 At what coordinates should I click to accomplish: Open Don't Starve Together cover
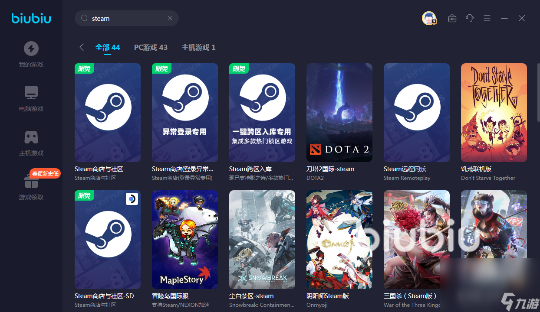[x=494, y=113]
